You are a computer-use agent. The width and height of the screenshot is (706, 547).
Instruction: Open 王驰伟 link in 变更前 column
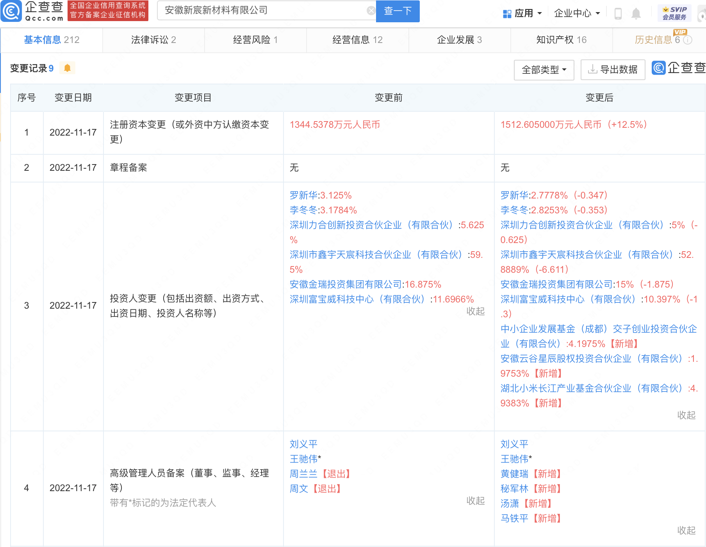(x=304, y=459)
